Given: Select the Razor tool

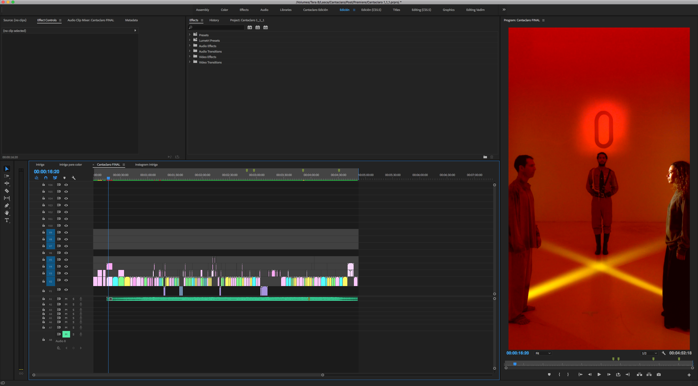Looking at the screenshot, I should point(7,191).
